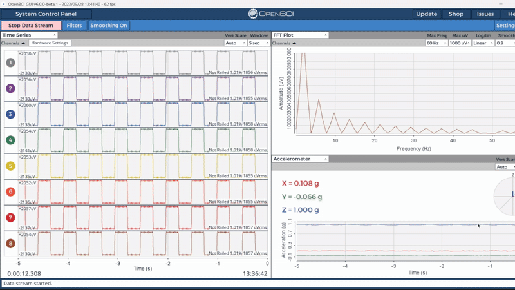Turn off Smoothing On toggle
This screenshot has height=290, width=515.
click(x=108, y=26)
